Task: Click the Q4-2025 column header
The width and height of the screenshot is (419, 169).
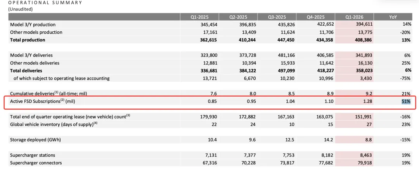Action: (x=315, y=17)
